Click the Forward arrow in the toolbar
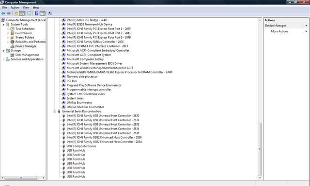 pyautogui.click(x=9, y=14)
